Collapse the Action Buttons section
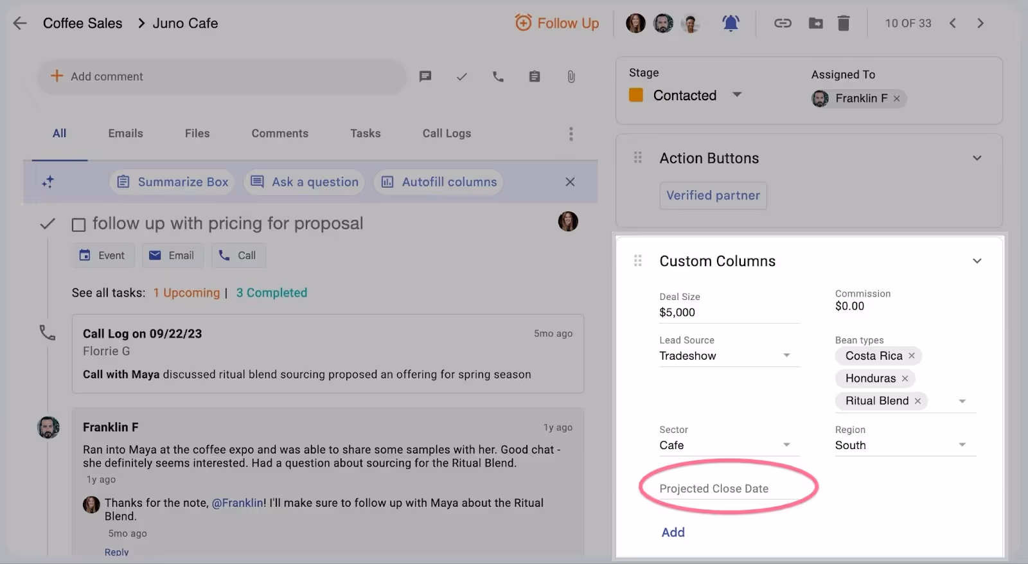Screen dimensions: 1028x564 click(977, 158)
